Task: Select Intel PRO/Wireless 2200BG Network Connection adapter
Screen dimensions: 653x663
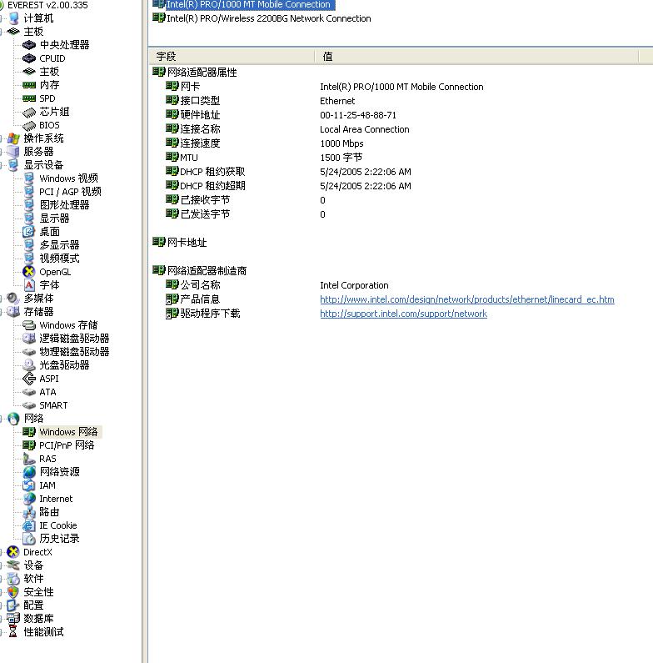Action: click(269, 18)
